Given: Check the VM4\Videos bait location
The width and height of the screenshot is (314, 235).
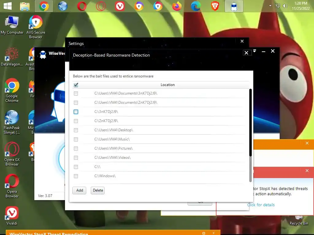Looking at the screenshot, I should click(76, 158).
